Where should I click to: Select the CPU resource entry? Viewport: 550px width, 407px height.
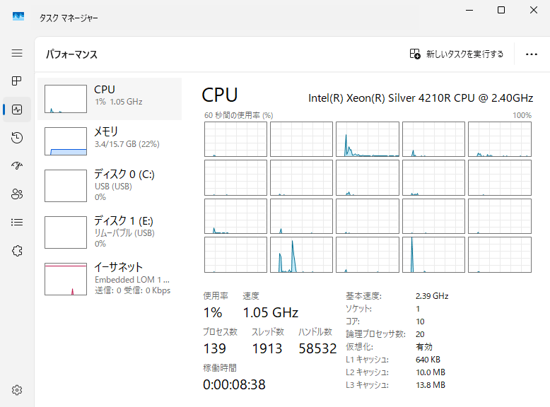(x=110, y=98)
